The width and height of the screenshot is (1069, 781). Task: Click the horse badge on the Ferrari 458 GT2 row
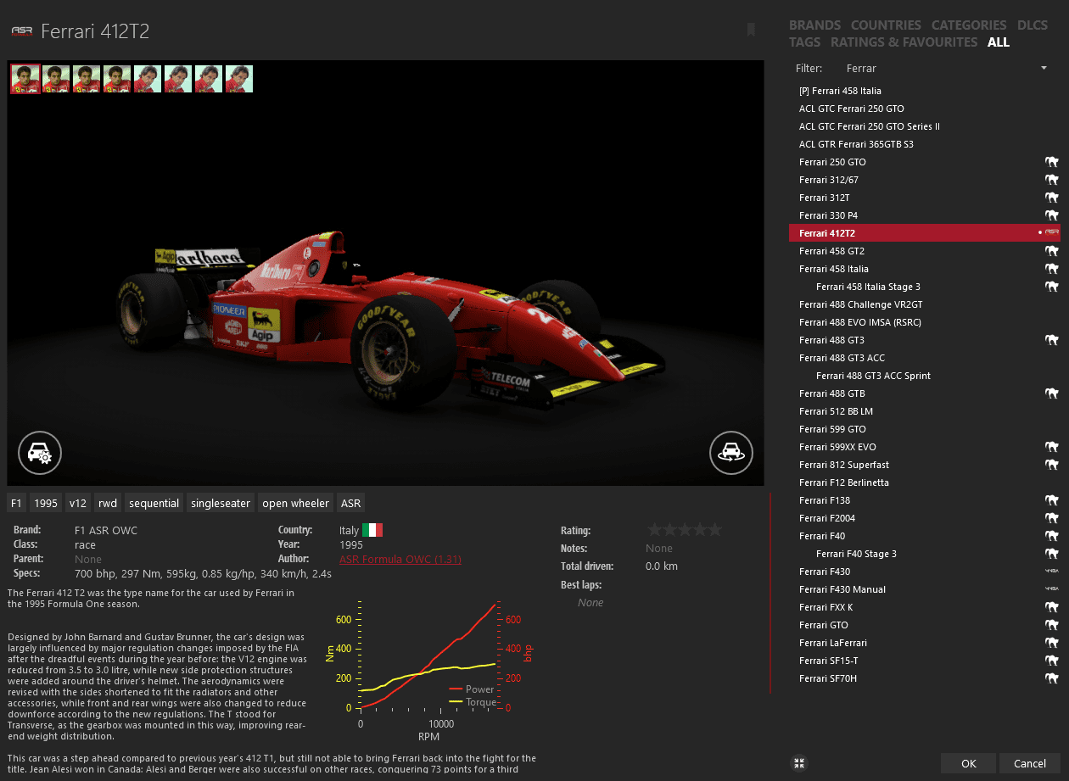(1052, 251)
